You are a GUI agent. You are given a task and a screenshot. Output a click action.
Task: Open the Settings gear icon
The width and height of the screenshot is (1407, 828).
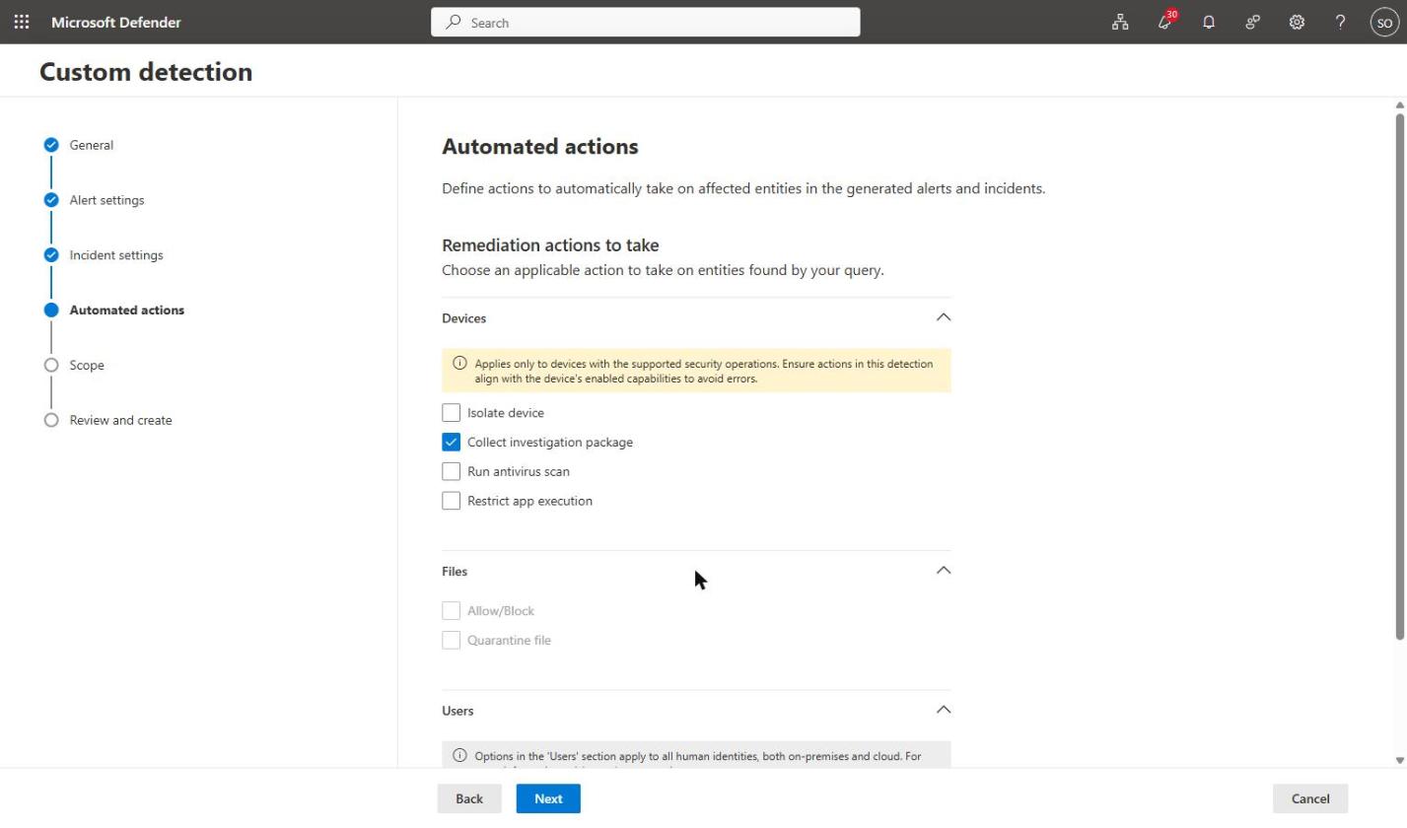(1298, 22)
